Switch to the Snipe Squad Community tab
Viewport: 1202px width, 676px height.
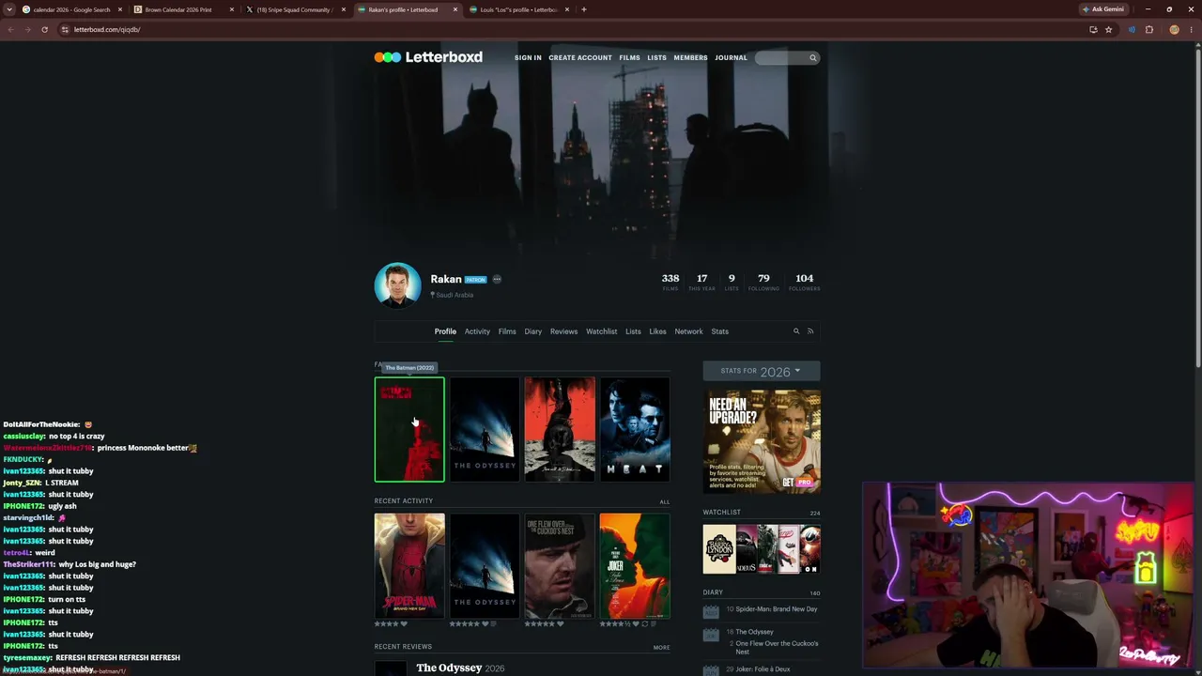coord(294,9)
